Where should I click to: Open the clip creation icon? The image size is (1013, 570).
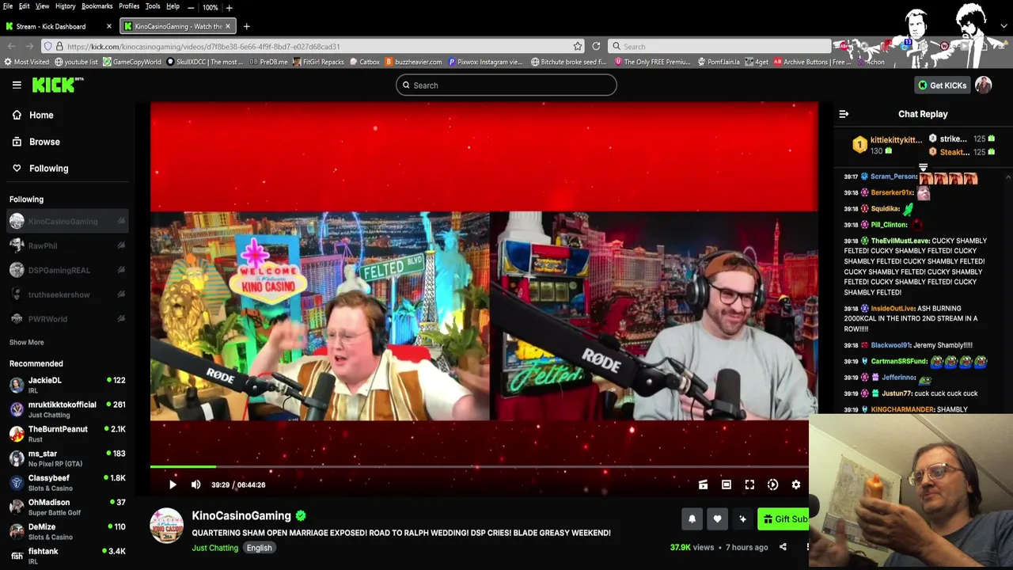click(x=703, y=484)
